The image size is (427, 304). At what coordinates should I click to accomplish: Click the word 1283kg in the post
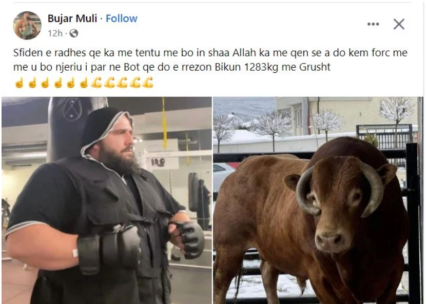261,67
